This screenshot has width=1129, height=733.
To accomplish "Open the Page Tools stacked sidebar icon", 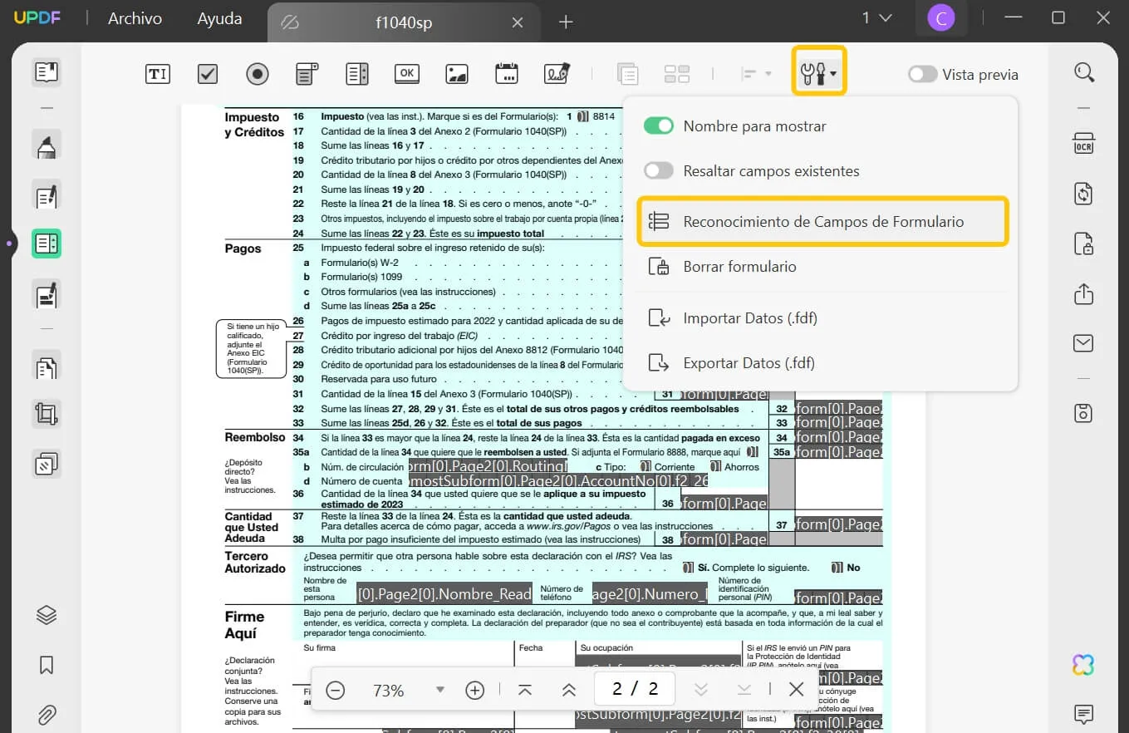I will pos(47,463).
